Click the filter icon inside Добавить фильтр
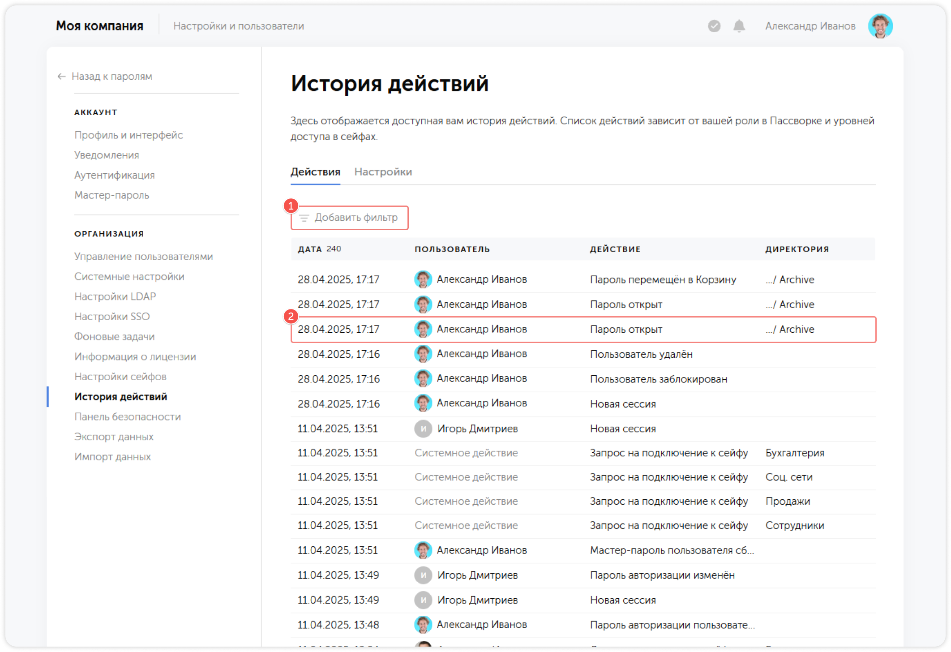 click(304, 218)
